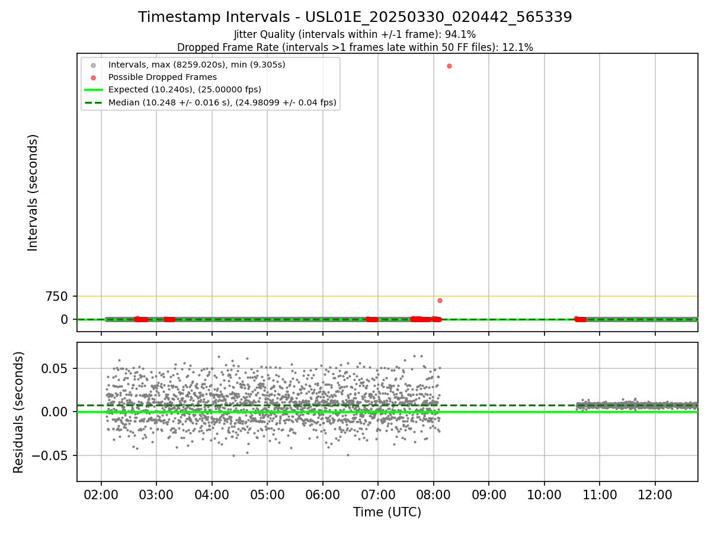The height and width of the screenshot is (533, 711).
Task: Click the 'Intervals (seconds)' axis label
Action: point(33,192)
